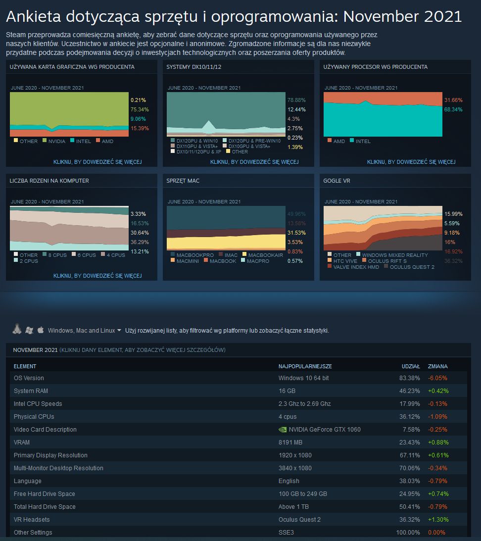Expand the Free Hard Drive Space row
481x541 pixels.
[x=239, y=494]
